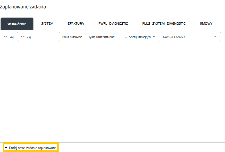Switch to the WDROŻENIE tab

click(x=17, y=24)
